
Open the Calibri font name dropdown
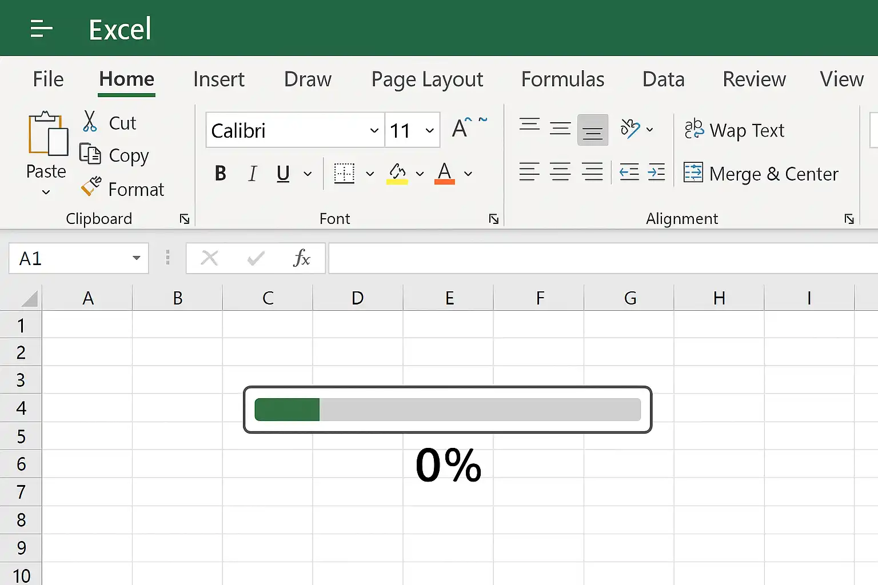pos(374,130)
